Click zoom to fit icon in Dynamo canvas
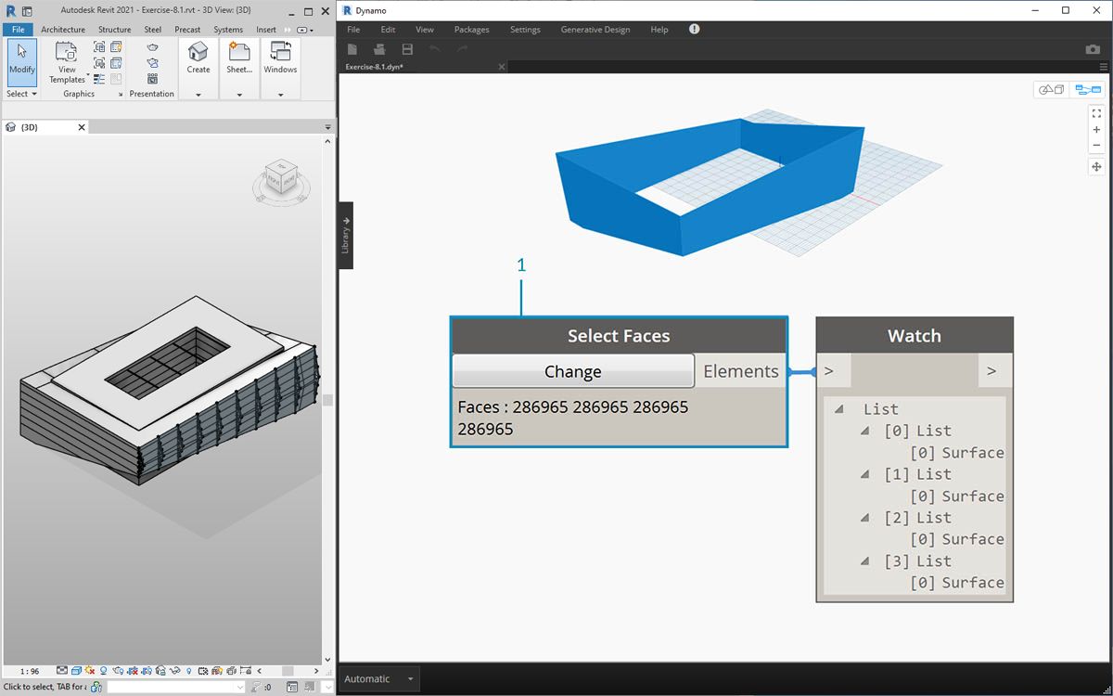 pyautogui.click(x=1096, y=113)
